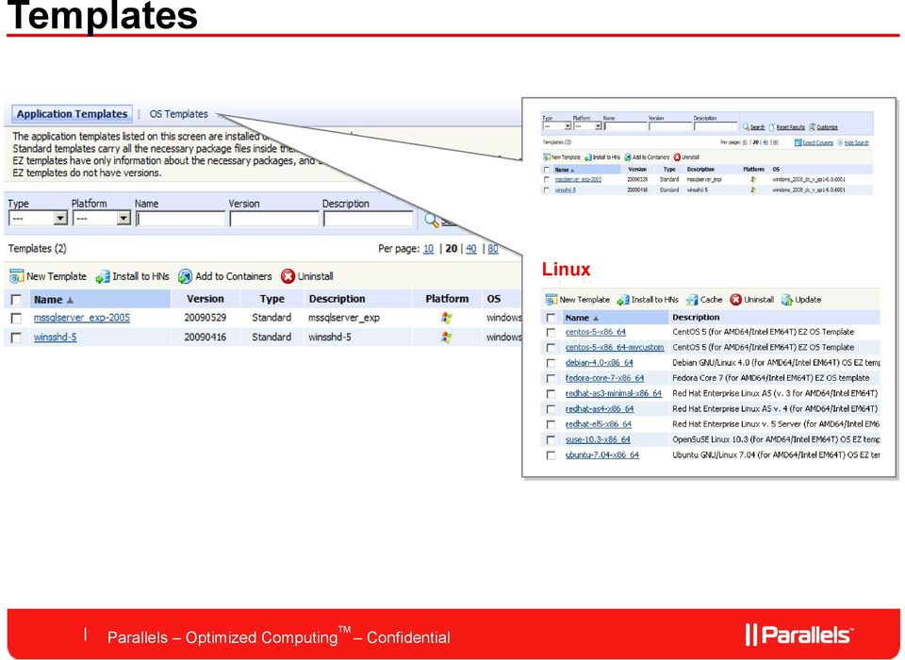This screenshot has height=660, width=905.
Task: Click Select Columns in the small inset panel
Action: (x=814, y=142)
